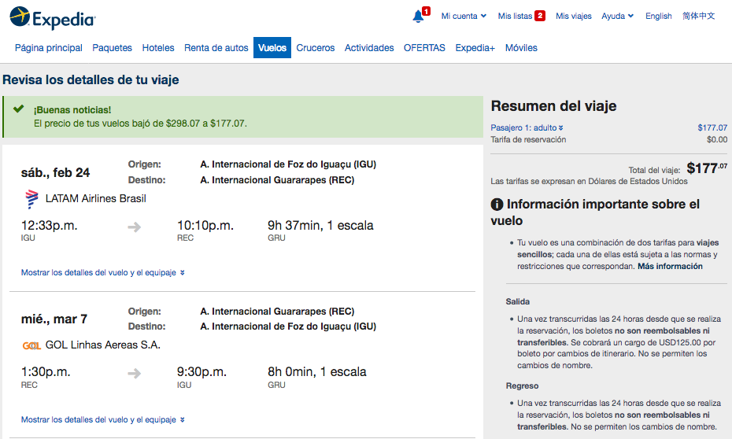
Task: Click the 1:30p.m. departure time
Action: pyautogui.click(x=46, y=372)
